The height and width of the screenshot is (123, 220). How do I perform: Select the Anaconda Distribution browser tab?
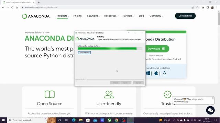[19, 2]
